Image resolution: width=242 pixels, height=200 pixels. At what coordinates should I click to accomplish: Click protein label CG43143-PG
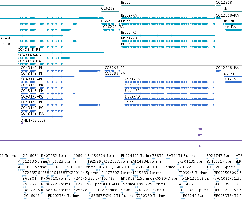(32, 108)
